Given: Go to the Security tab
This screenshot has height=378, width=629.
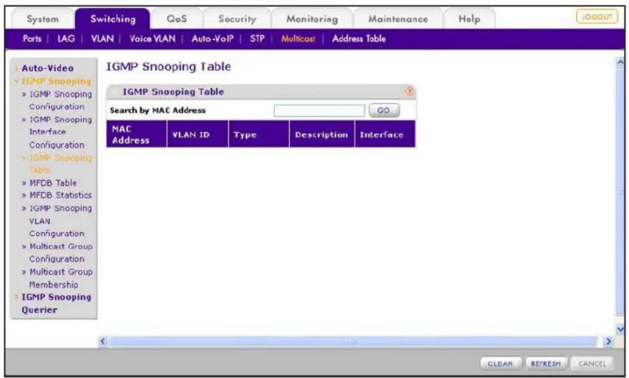Looking at the screenshot, I should pyautogui.click(x=237, y=19).
